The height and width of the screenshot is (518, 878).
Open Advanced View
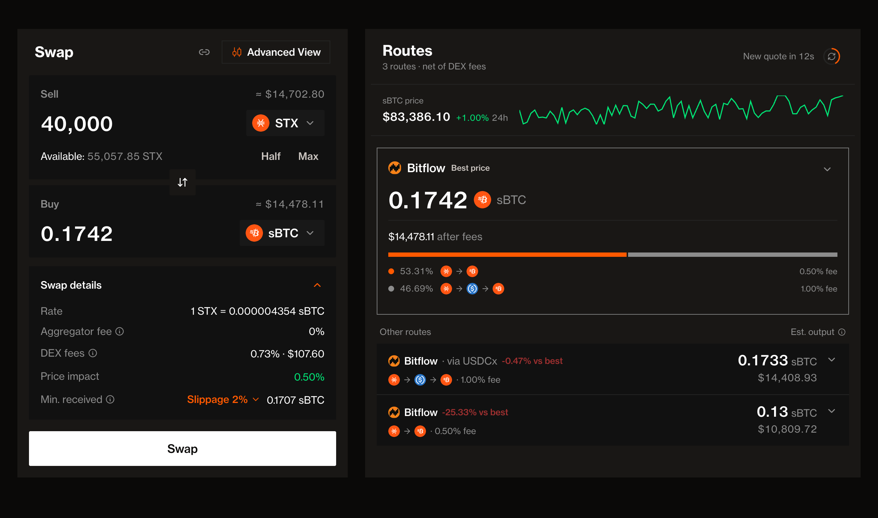tap(276, 52)
